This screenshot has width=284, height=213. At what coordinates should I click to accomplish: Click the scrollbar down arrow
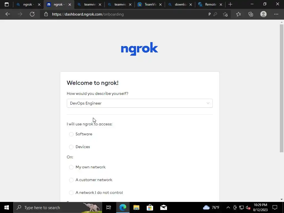[282, 199]
